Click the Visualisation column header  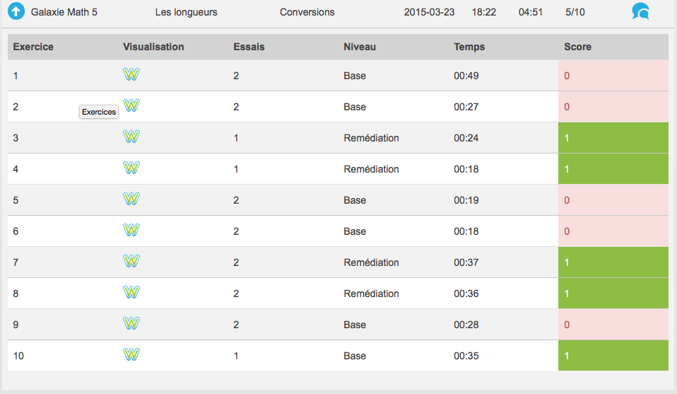click(153, 47)
